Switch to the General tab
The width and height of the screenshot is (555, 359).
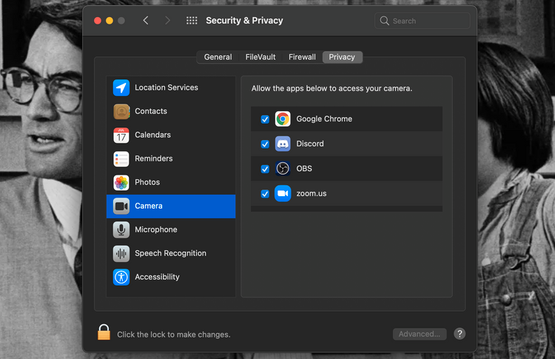pyautogui.click(x=218, y=57)
